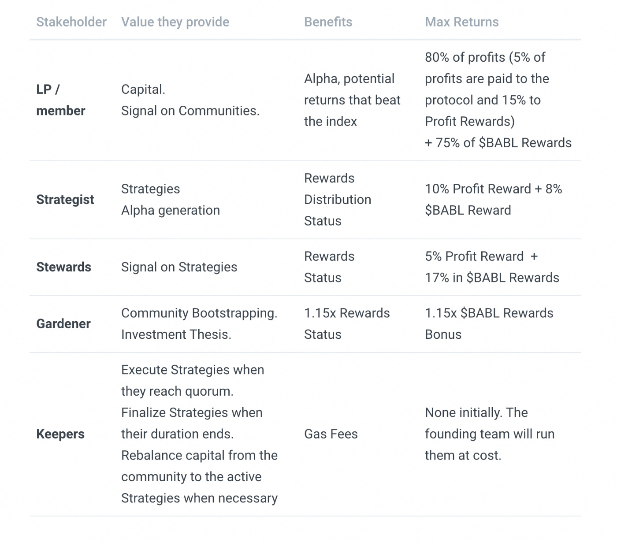The width and height of the screenshot is (617, 542).
Task: Select the 17% in $BABL Rewards text
Action: pos(492,278)
